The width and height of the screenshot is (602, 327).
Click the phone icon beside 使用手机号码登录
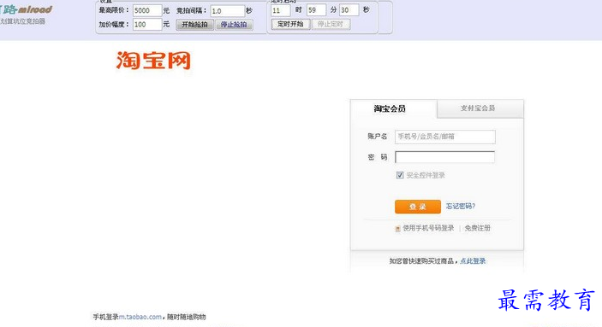coord(397,229)
